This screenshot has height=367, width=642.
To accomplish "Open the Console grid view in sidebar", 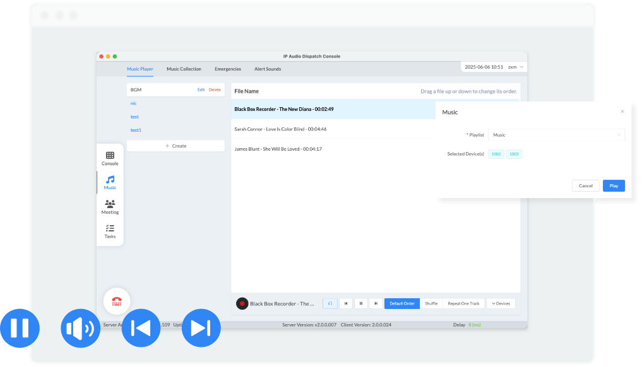I will click(110, 158).
